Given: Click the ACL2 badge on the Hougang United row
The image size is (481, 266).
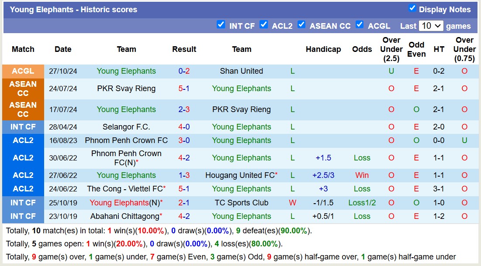Looking at the screenshot, I should [23, 175].
